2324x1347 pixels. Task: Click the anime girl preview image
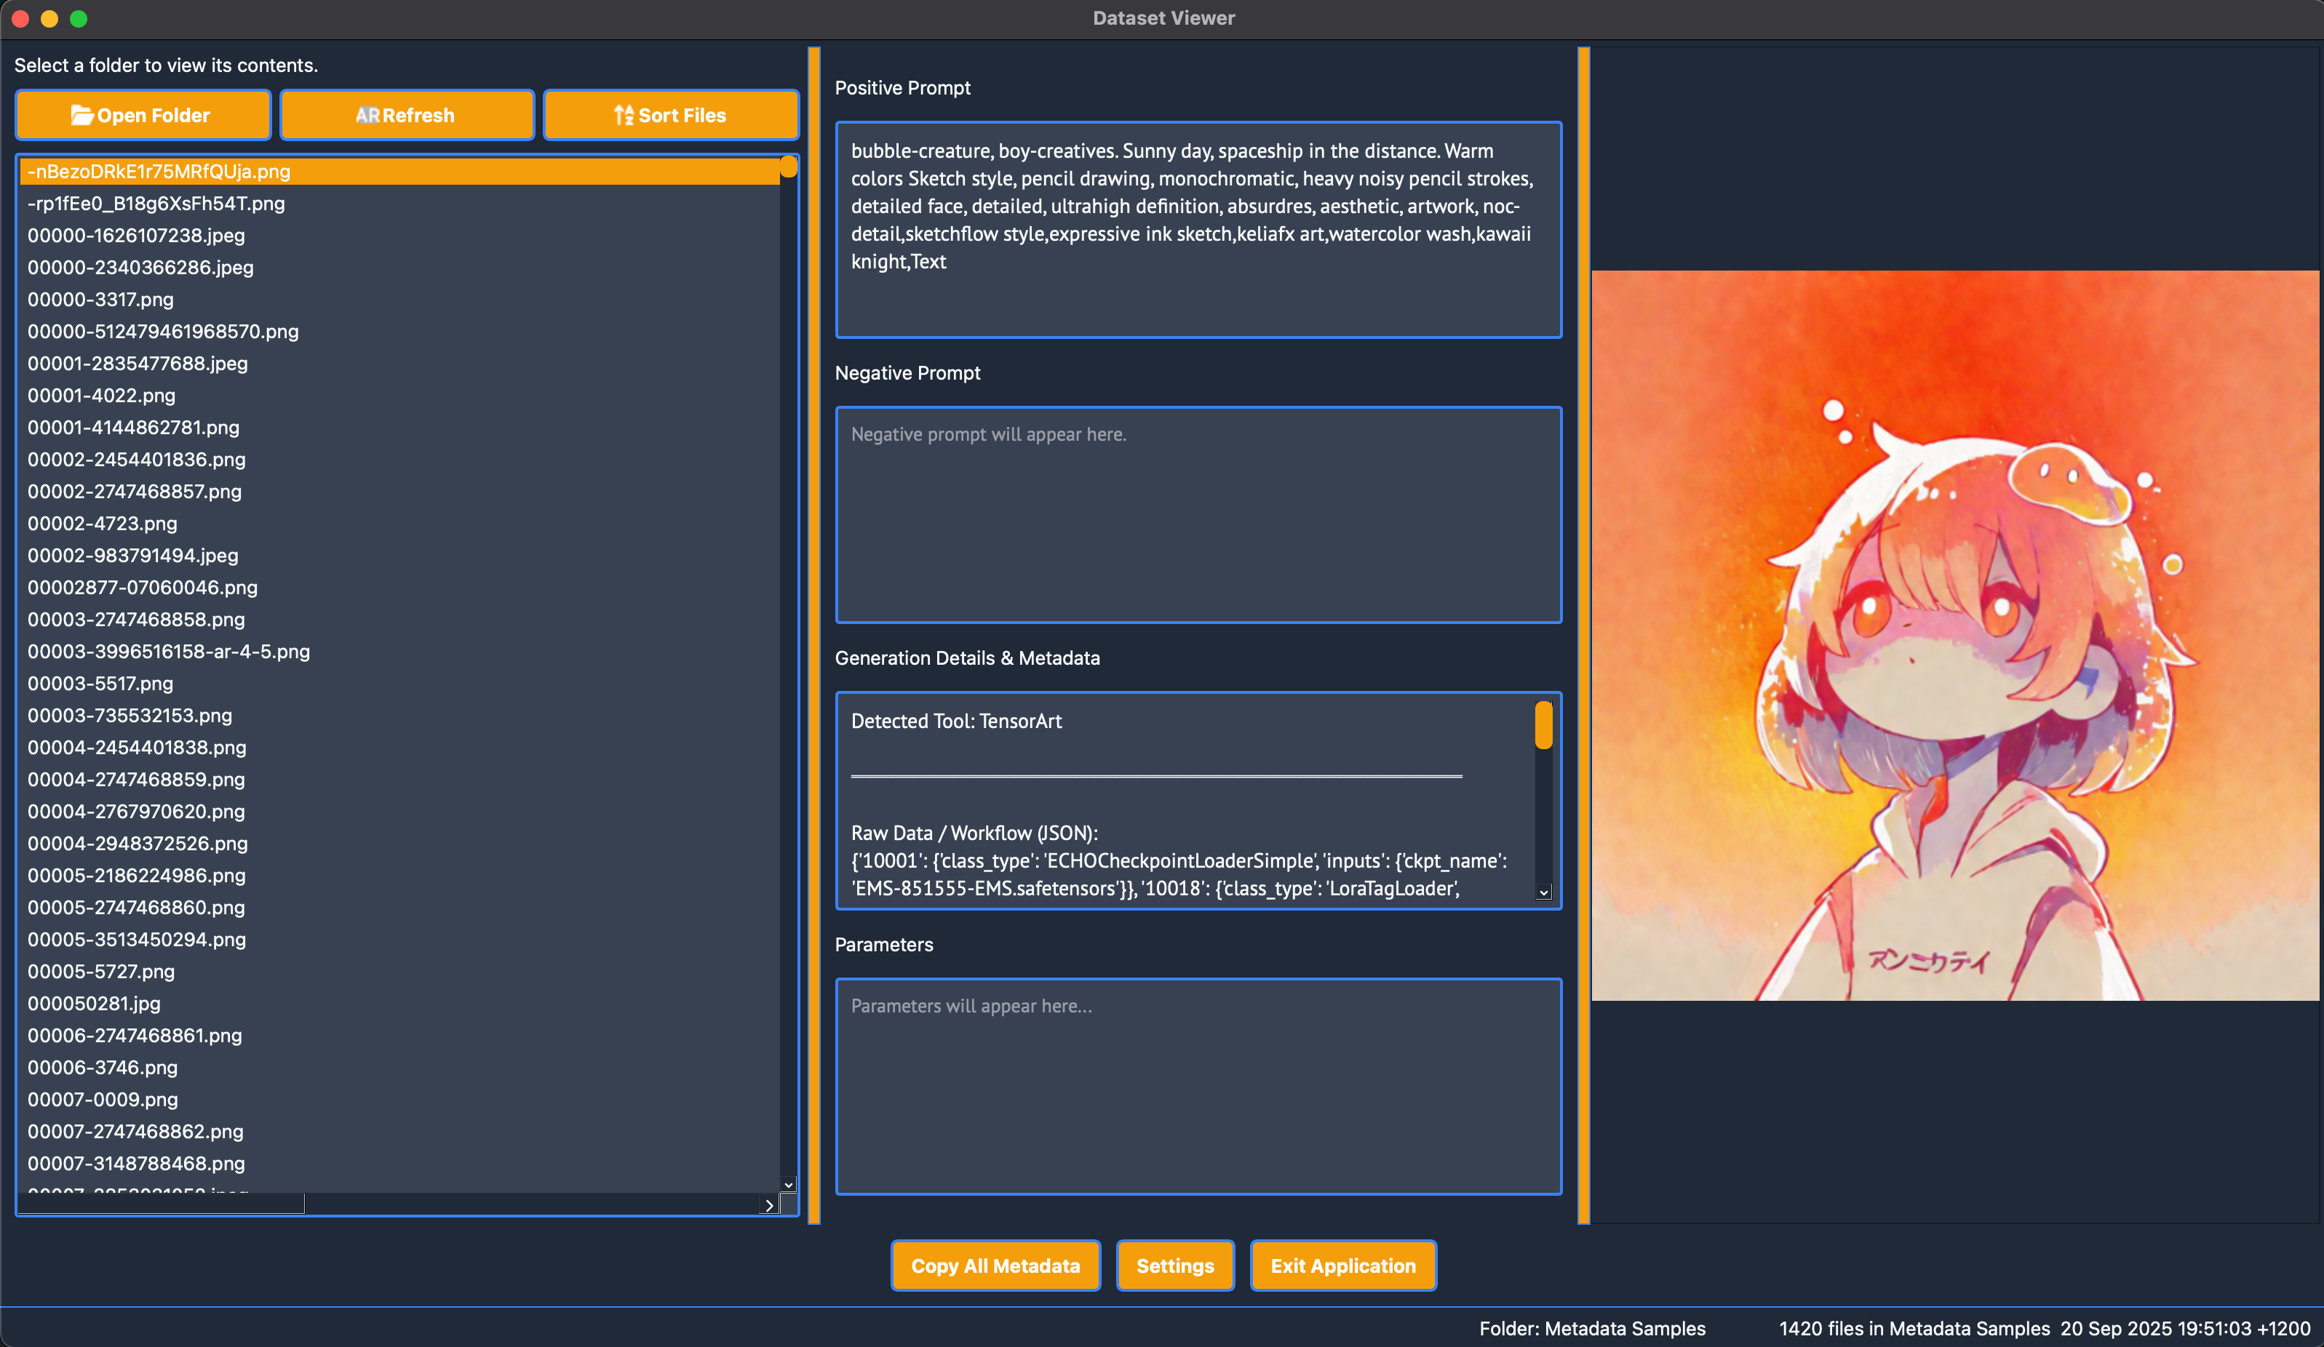[1954, 635]
